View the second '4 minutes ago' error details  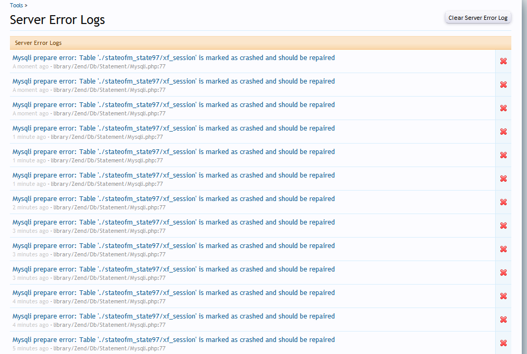pos(173,316)
